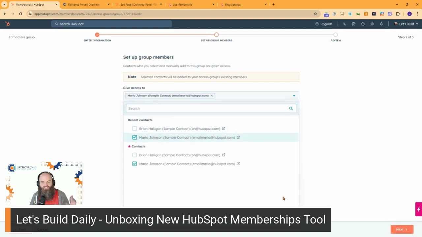Bookmark this page with the star
Image resolution: width=422 pixels, height=237 pixels.
[x=315, y=14]
